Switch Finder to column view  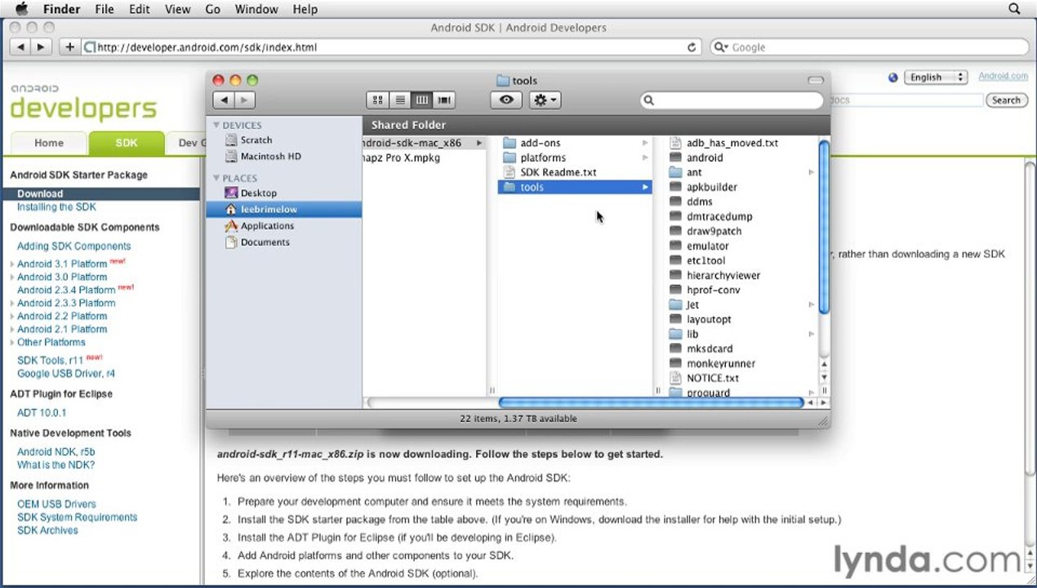(x=421, y=100)
